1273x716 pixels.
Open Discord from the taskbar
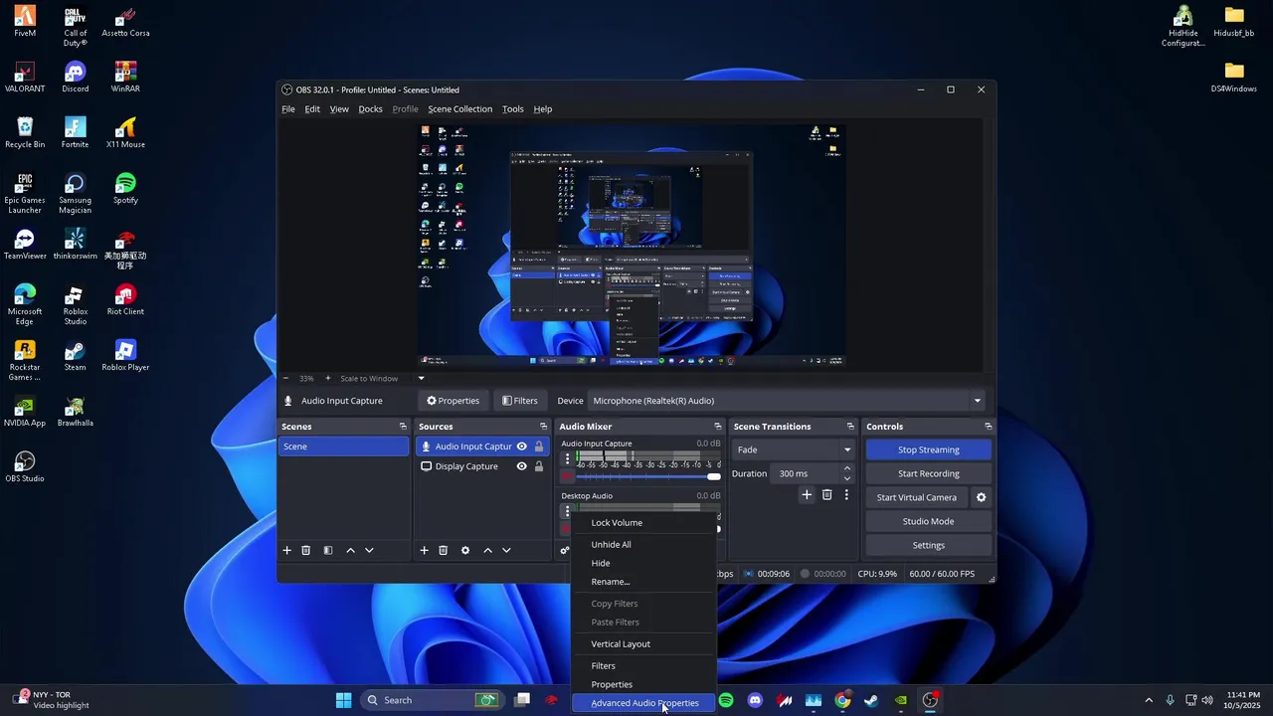coord(755,700)
